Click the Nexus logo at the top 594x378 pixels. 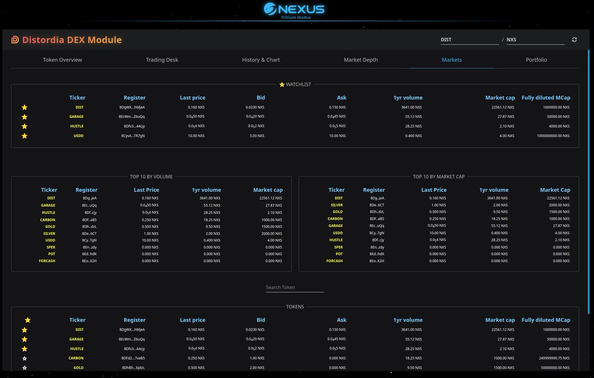(x=294, y=9)
